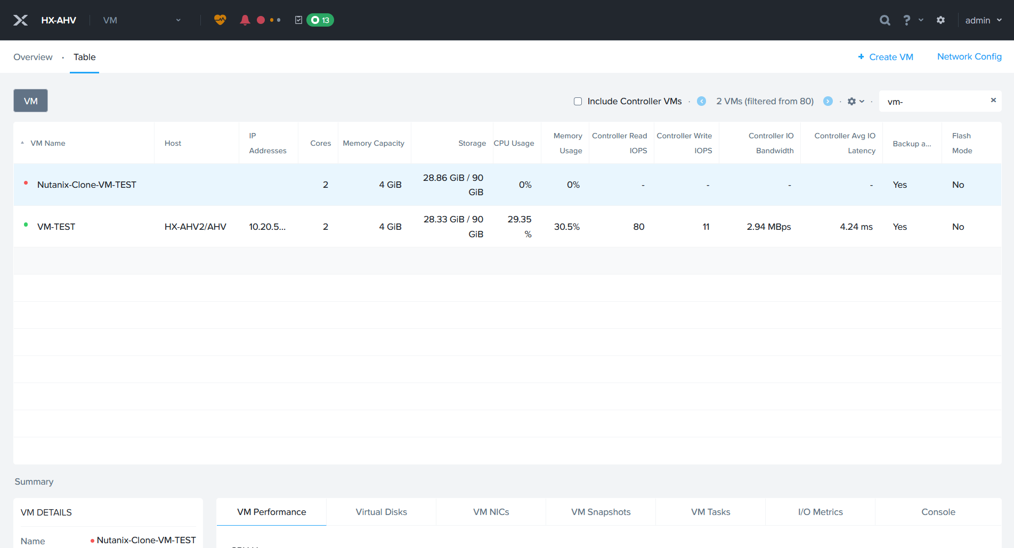Click the Nutanix X logo icon
The width and height of the screenshot is (1014, 548).
tap(20, 20)
